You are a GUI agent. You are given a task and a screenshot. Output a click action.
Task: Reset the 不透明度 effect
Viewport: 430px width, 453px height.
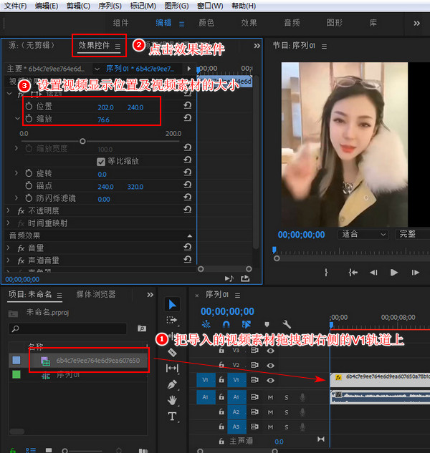pos(188,210)
